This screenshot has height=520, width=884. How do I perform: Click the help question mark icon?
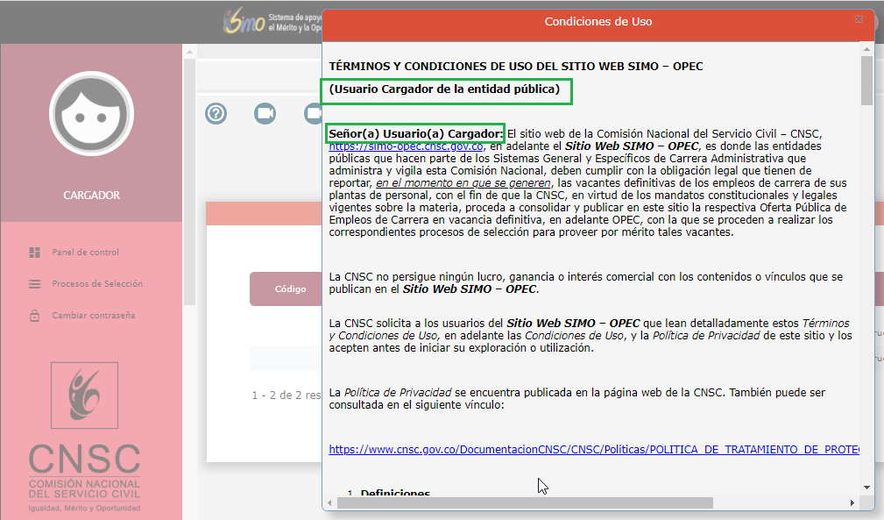[216, 113]
